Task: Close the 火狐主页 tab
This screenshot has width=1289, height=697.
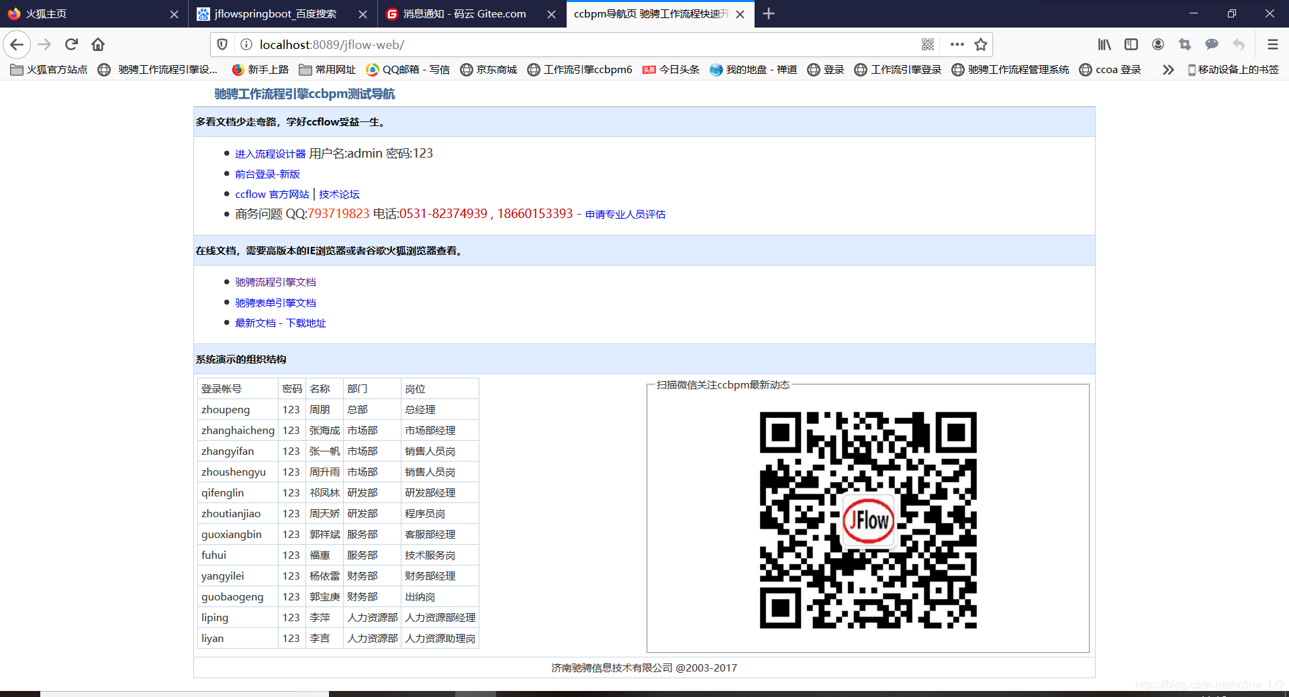Action: coord(174,14)
